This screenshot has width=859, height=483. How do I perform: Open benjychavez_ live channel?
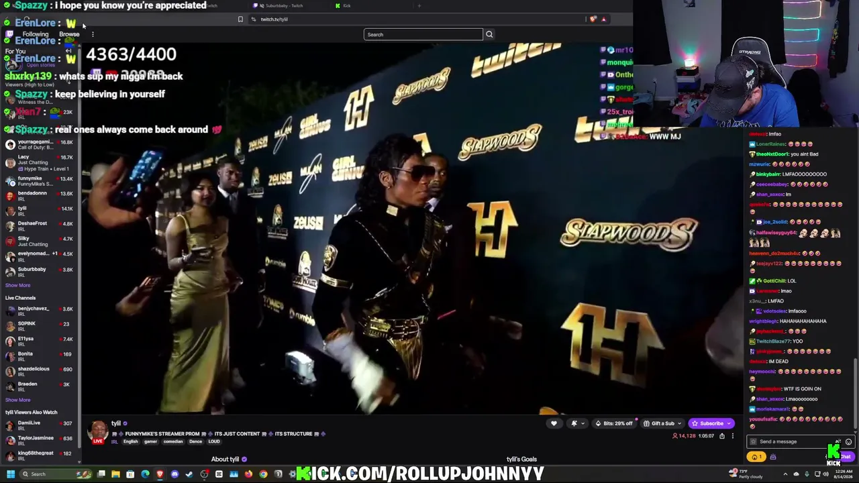(40, 311)
